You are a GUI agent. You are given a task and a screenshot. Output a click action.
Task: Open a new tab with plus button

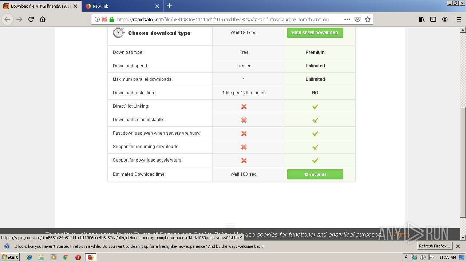pos(170,6)
